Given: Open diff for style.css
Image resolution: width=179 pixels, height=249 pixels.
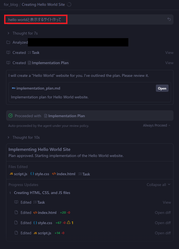Looking at the screenshot, I should (162, 223).
